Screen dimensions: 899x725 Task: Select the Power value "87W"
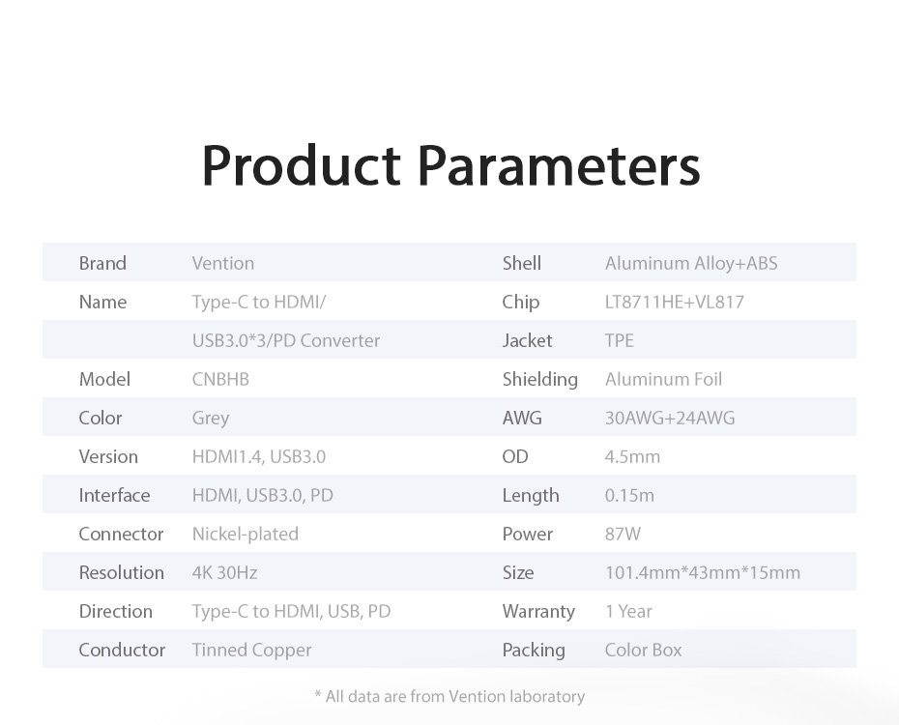coord(623,534)
